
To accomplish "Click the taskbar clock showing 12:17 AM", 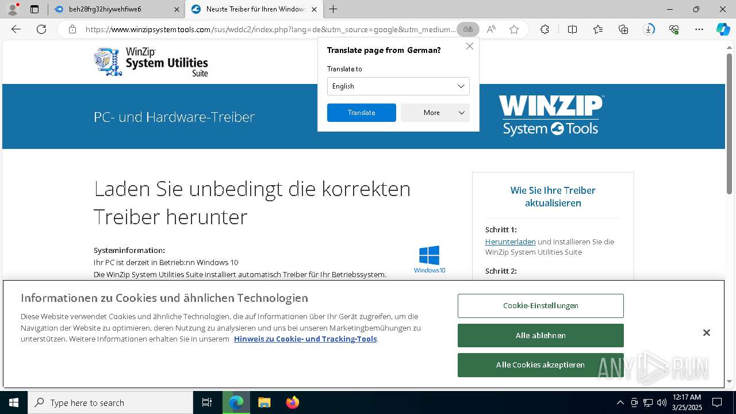I will point(687,402).
